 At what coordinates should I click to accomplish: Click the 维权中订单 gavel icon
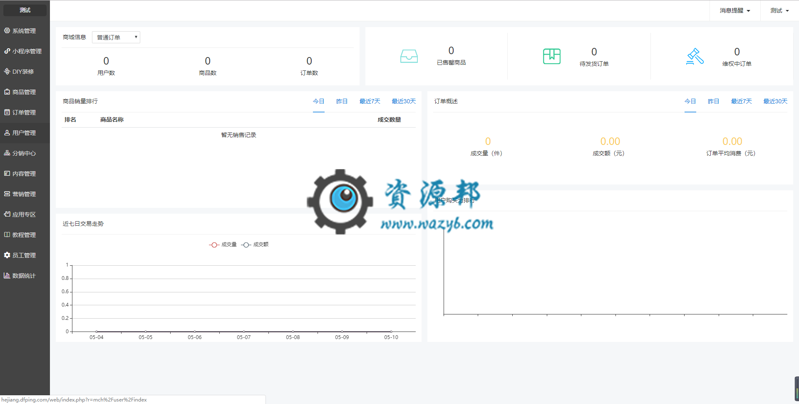pyautogui.click(x=695, y=57)
